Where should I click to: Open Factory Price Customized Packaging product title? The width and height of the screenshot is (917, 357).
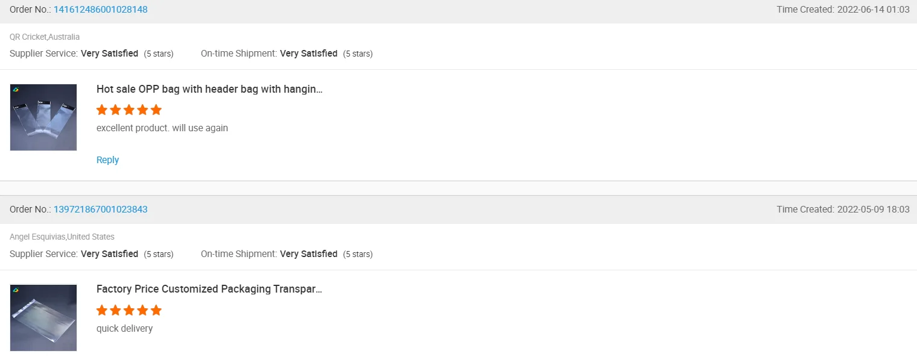tap(209, 289)
